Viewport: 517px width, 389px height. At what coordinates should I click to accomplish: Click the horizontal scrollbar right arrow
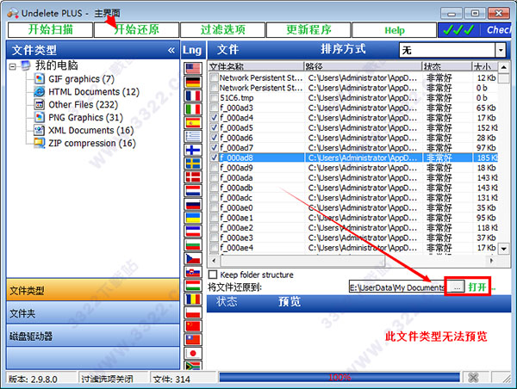492,261
